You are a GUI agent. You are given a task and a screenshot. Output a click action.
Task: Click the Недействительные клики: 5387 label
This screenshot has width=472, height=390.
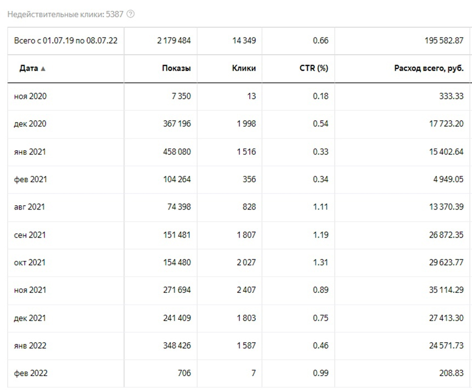(65, 14)
